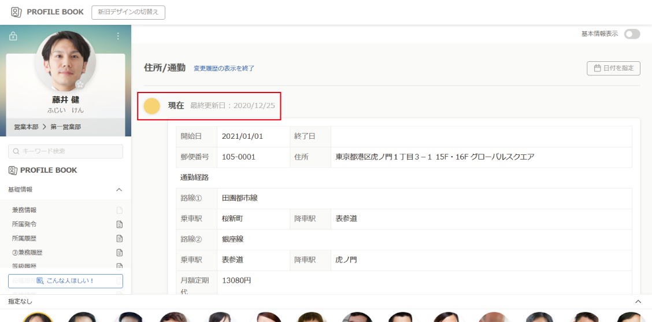Click the PROFILE BOOK logo in header
Screen dimensions: 652x322
point(47,12)
